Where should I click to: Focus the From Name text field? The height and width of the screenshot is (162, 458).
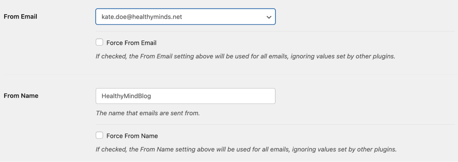(x=185, y=96)
